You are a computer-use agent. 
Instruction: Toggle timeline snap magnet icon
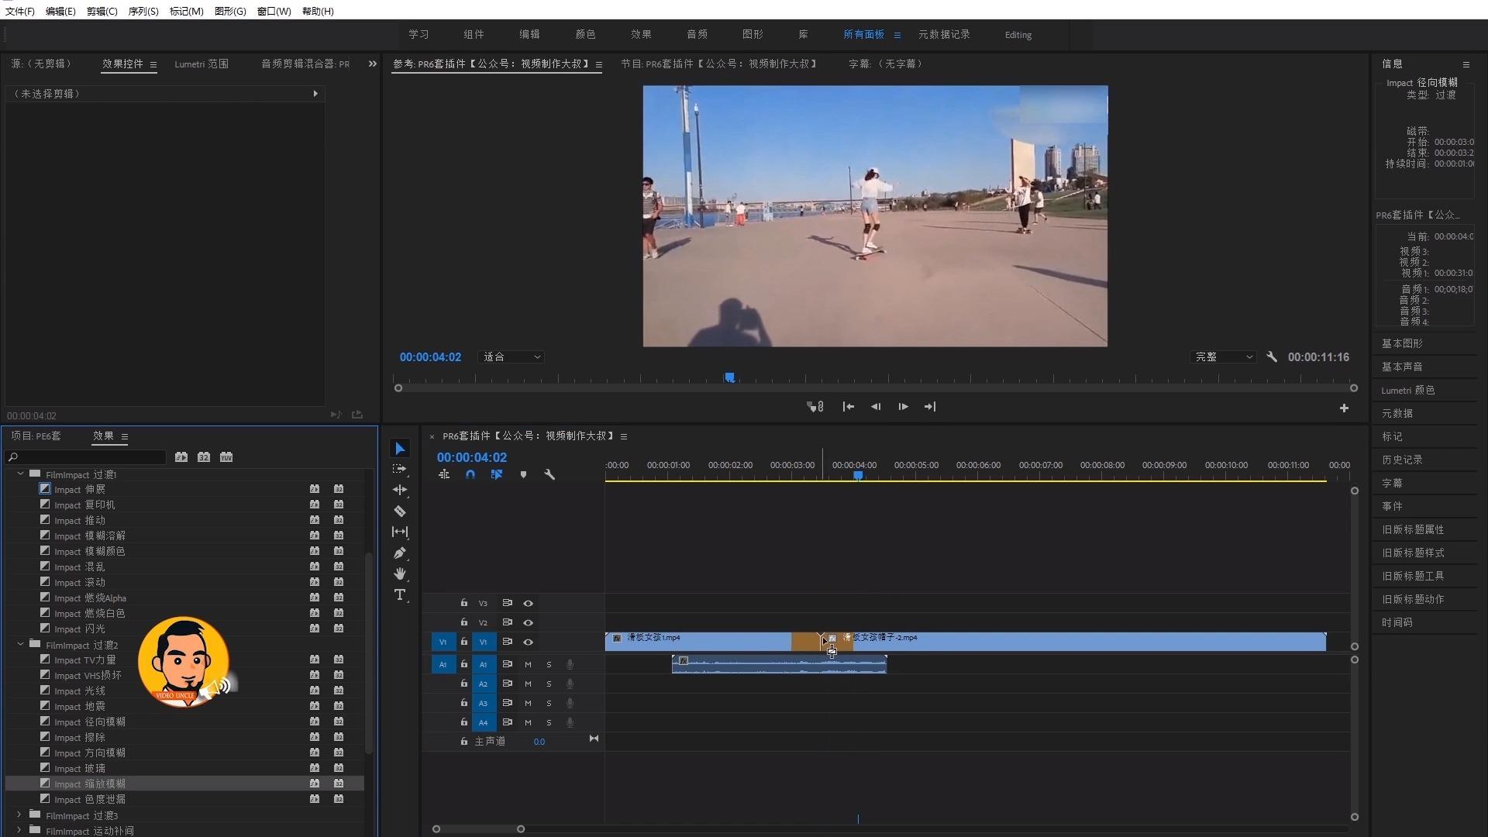click(470, 474)
